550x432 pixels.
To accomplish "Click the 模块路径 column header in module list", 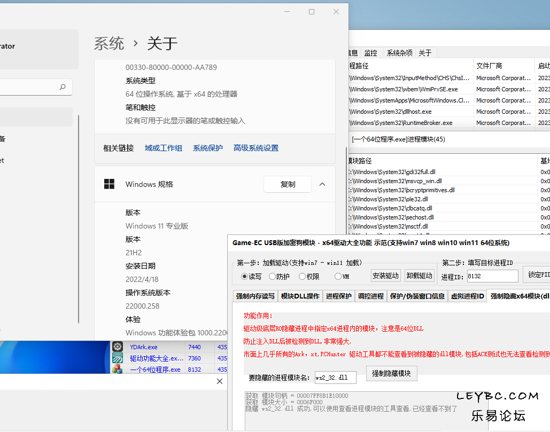I will click(443, 161).
